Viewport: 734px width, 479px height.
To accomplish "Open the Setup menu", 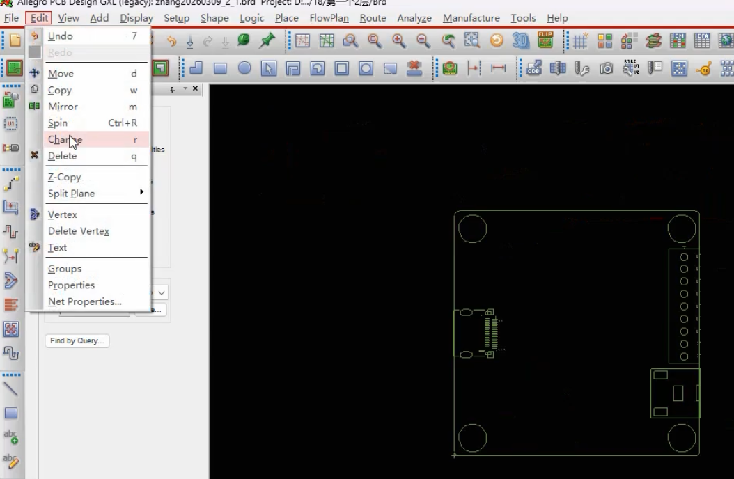I will click(176, 18).
